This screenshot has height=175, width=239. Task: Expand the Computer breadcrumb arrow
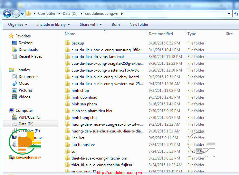coord(59,14)
